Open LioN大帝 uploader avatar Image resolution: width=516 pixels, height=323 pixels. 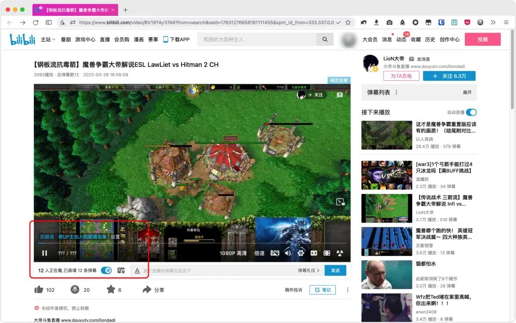click(x=371, y=63)
